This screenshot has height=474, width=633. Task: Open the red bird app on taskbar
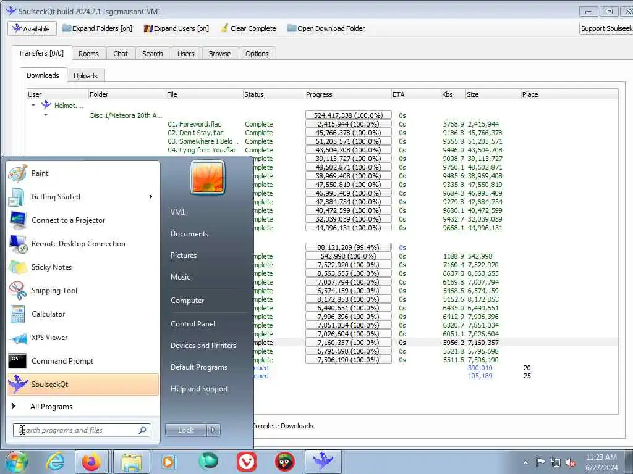(284, 462)
